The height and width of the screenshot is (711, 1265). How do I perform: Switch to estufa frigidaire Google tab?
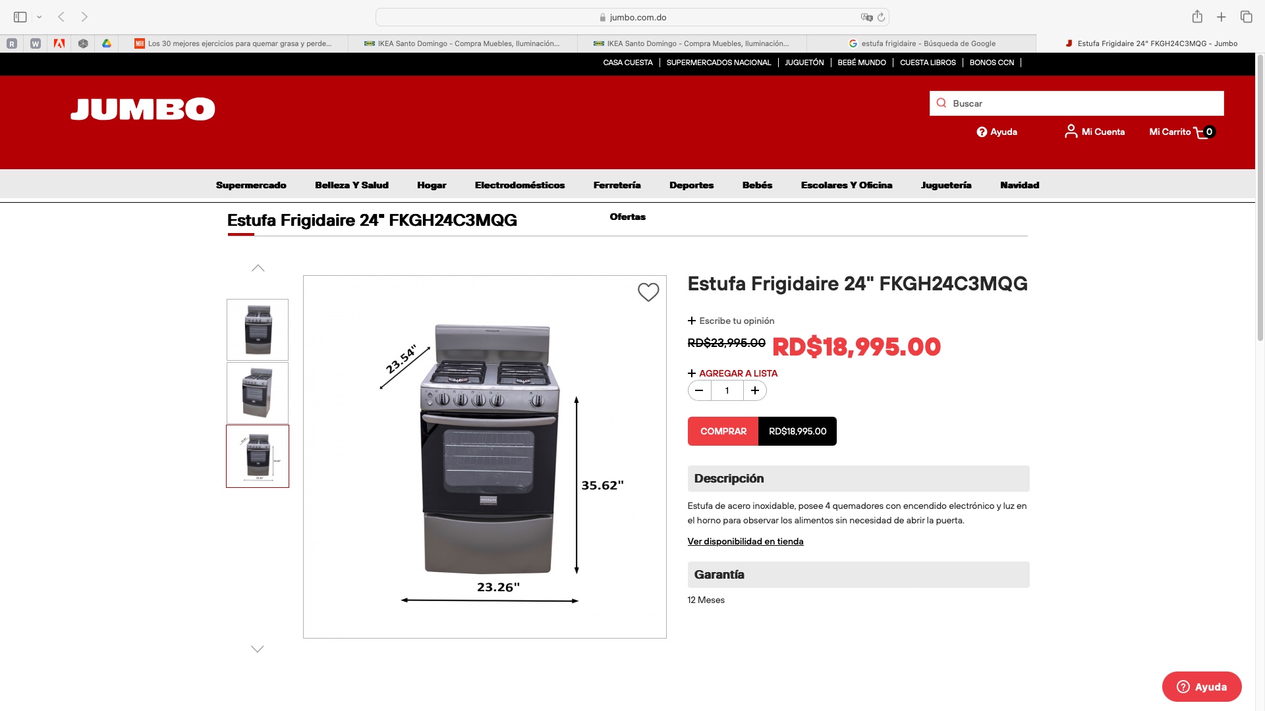[x=921, y=43]
